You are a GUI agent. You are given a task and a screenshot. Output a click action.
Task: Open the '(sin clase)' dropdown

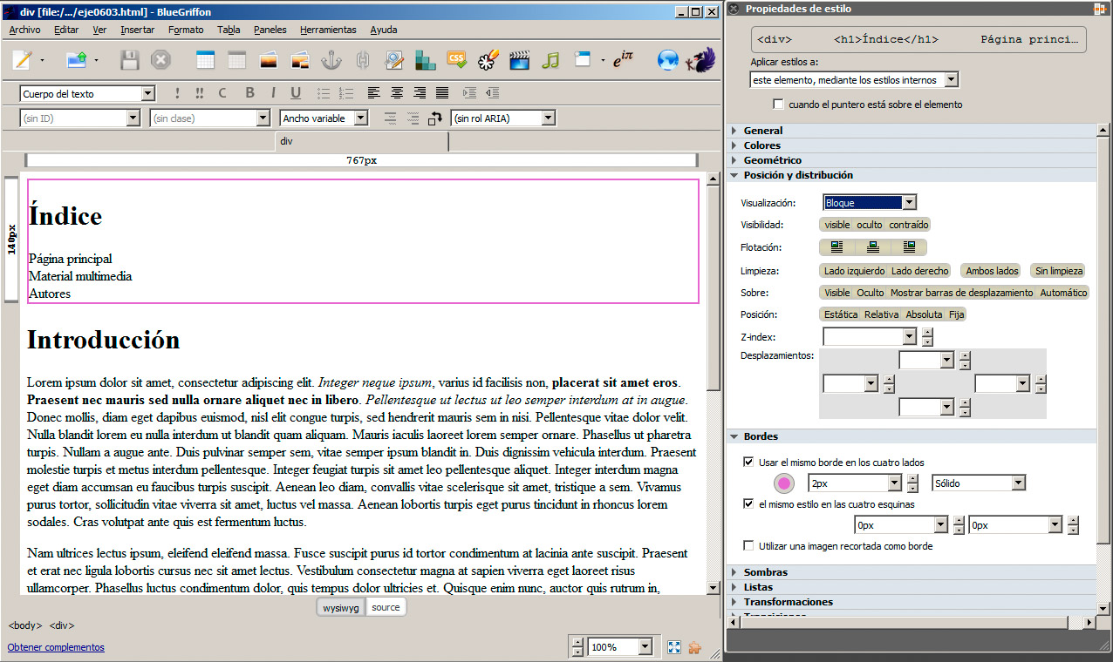pyautogui.click(x=210, y=118)
